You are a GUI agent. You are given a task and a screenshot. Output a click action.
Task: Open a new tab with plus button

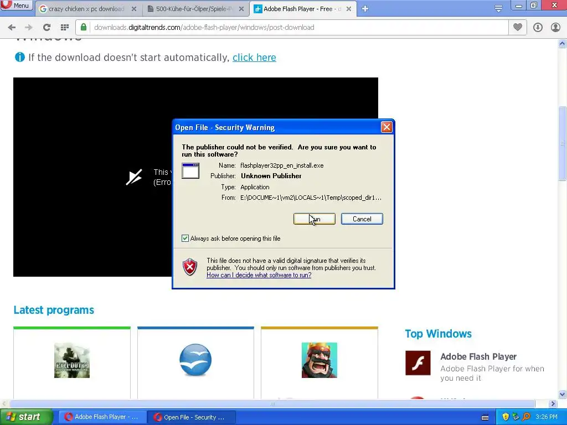(x=365, y=9)
